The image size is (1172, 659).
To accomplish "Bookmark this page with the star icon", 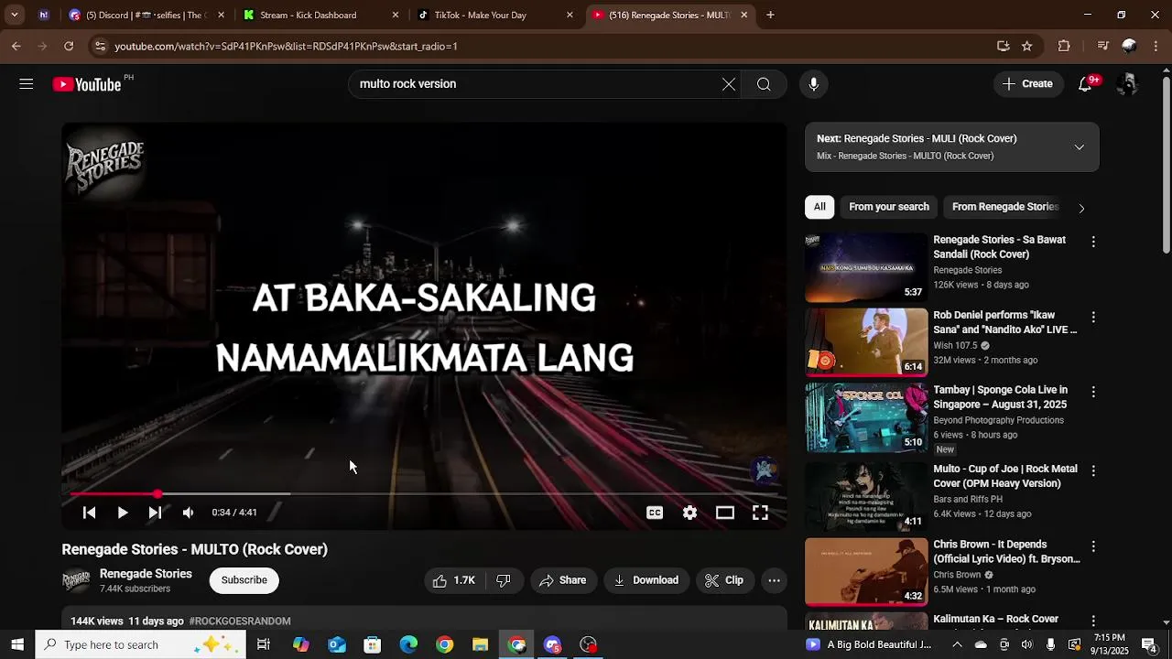I will pos(1027,46).
